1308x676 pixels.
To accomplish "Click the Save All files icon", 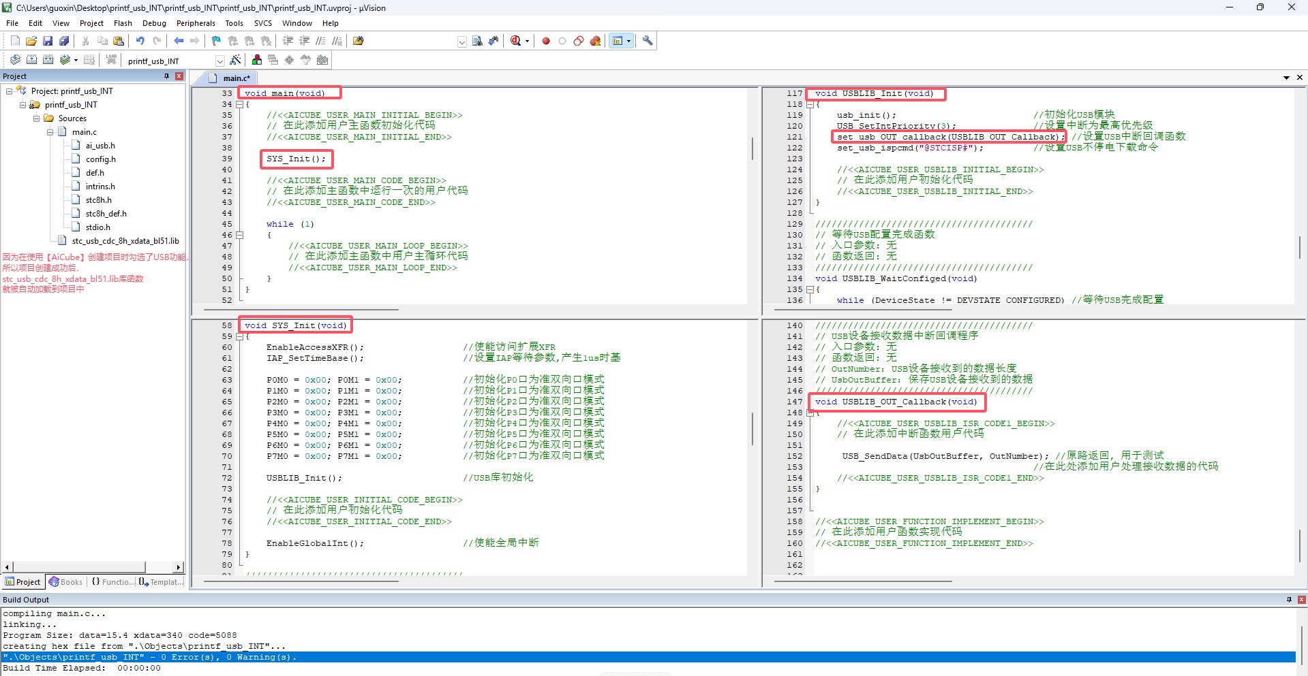I will pos(64,41).
